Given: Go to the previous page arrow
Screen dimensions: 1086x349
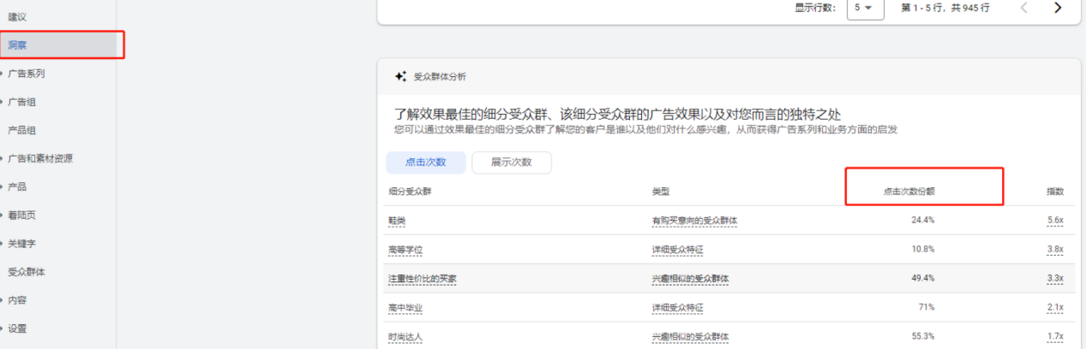Looking at the screenshot, I should pyautogui.click(x=1023, y=8).
